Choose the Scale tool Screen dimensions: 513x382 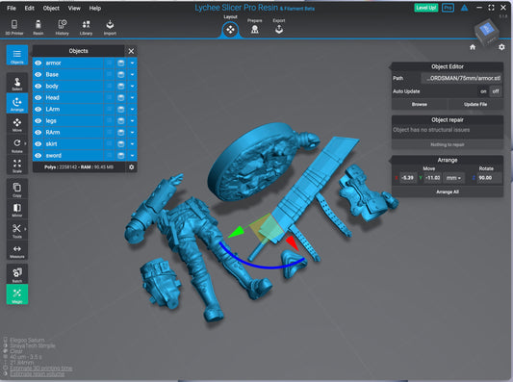[x=17, y=166]
